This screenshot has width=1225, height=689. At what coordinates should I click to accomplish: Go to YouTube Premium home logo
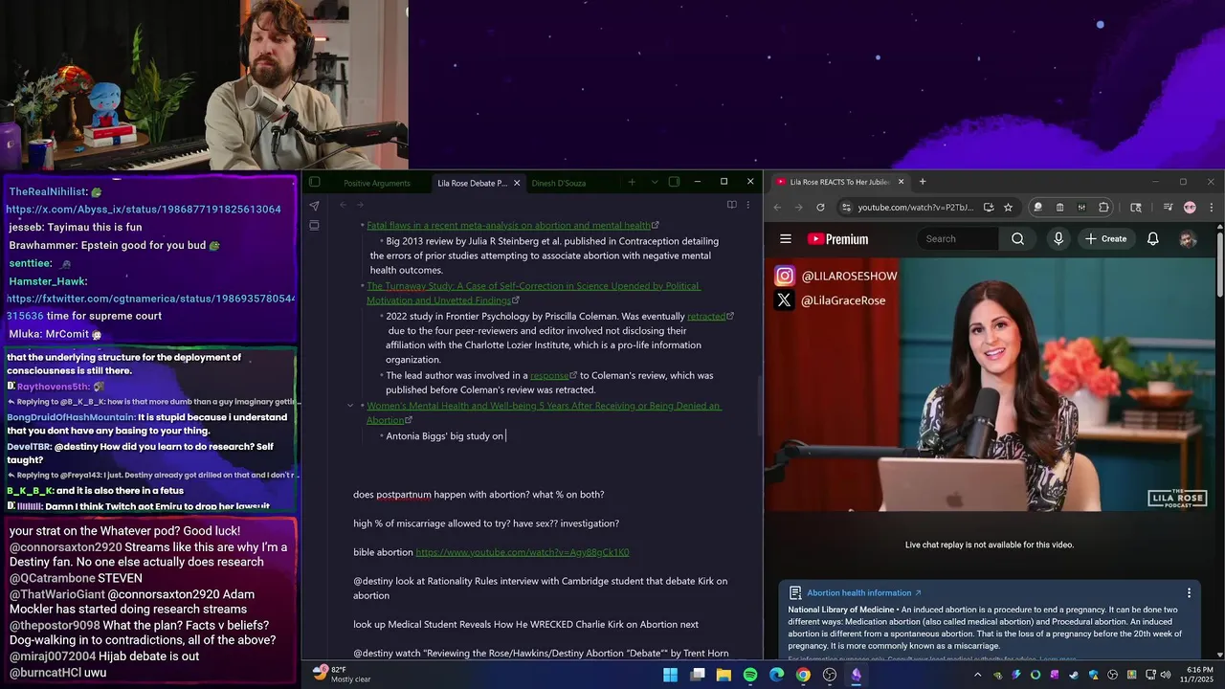tap(838, 239)
